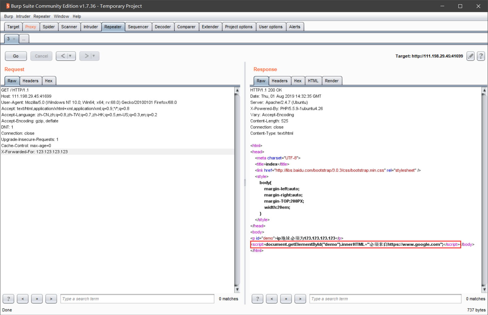Select the response Render view tab

click(332, 81)
